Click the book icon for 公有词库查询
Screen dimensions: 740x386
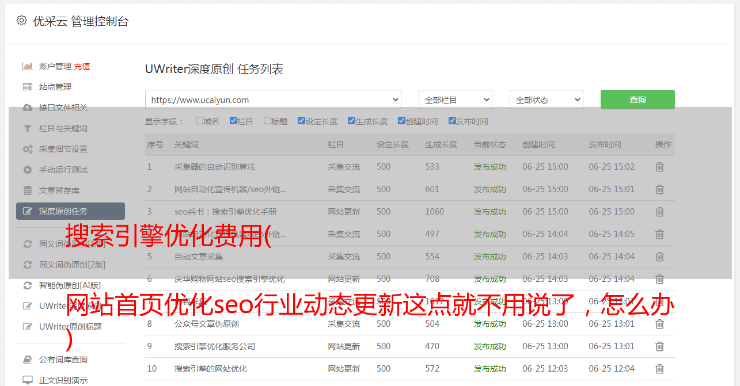[x=27, y=360]
